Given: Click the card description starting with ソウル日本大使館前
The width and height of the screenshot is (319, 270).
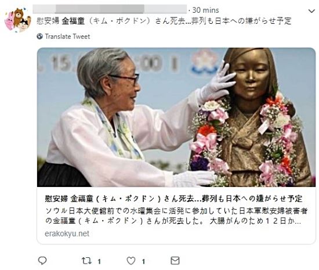Looking at the screenshot, I should (176, 216).
